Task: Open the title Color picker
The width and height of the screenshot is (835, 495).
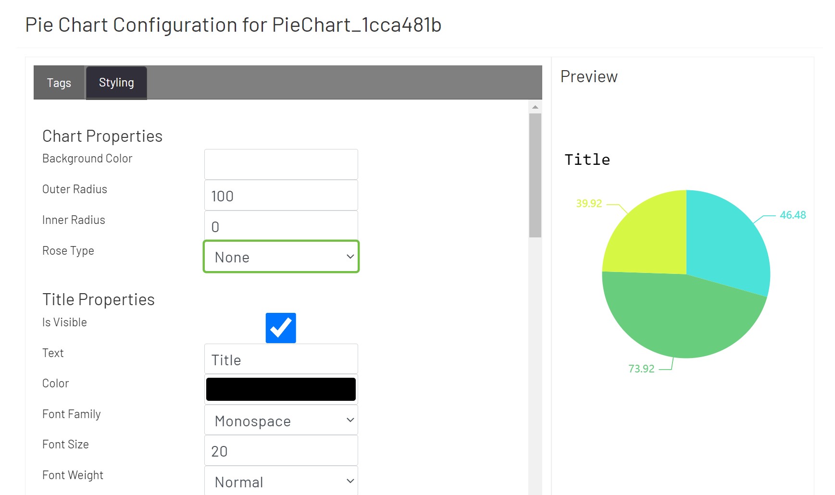Action: 281,389
